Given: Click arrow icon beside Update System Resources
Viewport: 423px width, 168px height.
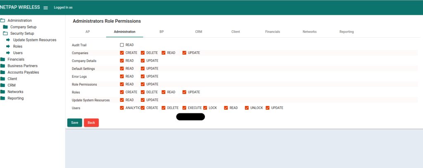Looking at the screenshot, I should (x=8, y=40).
